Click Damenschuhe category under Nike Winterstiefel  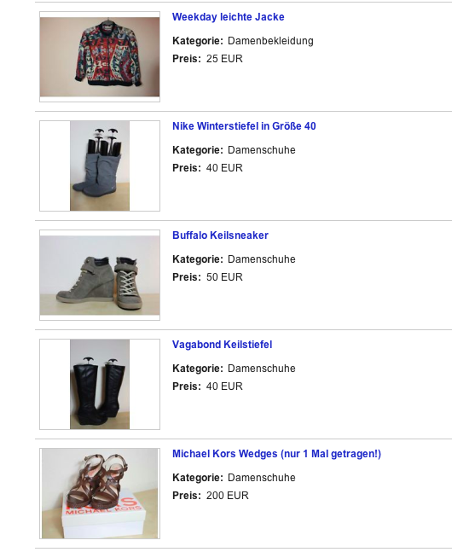click(x=262, y=150)
